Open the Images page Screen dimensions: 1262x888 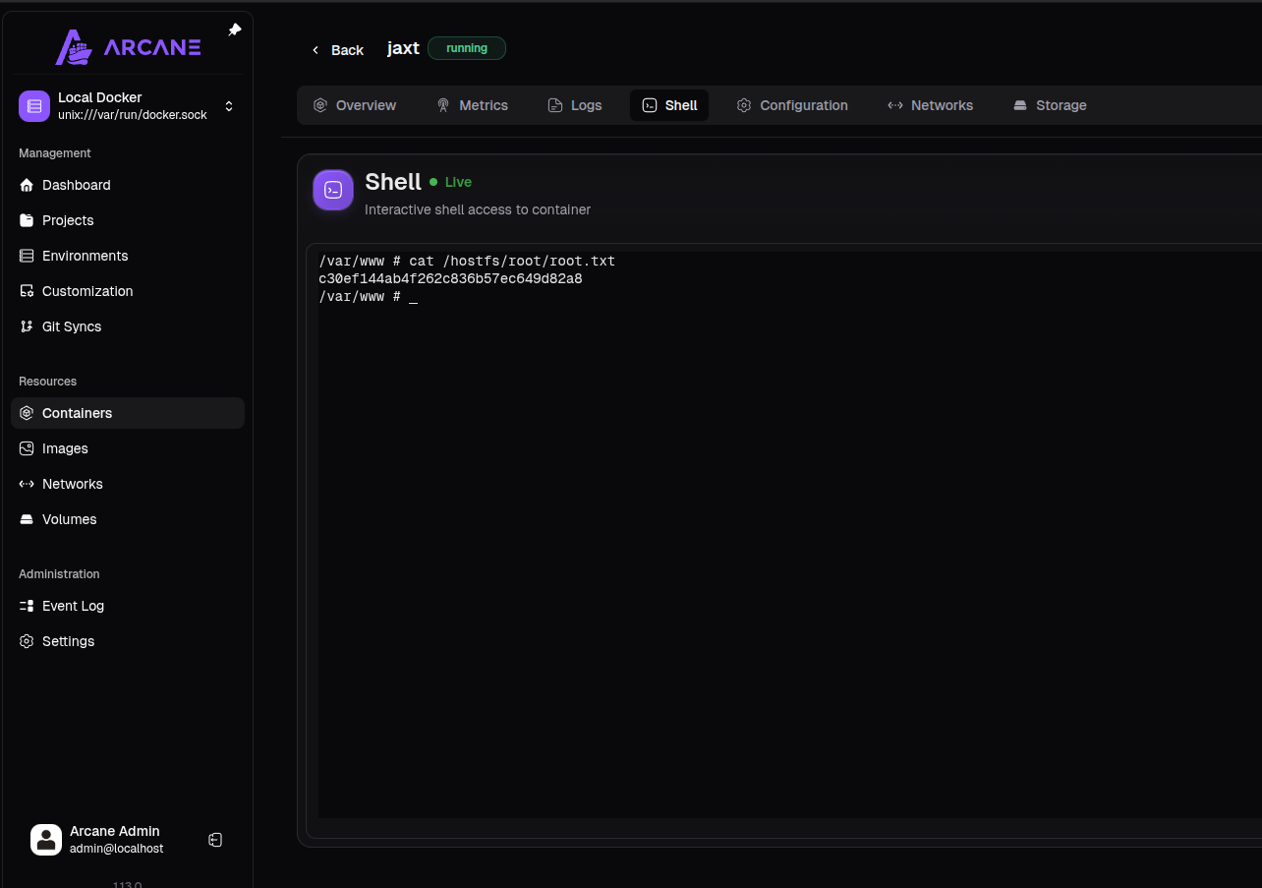tap(128, 448)
